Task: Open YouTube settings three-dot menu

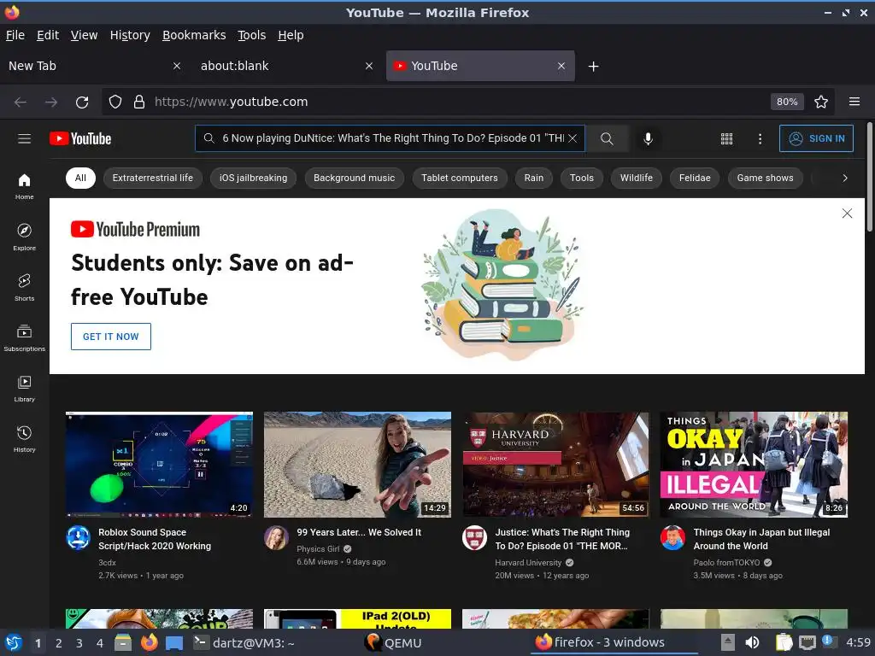Action: pos(760,138)
